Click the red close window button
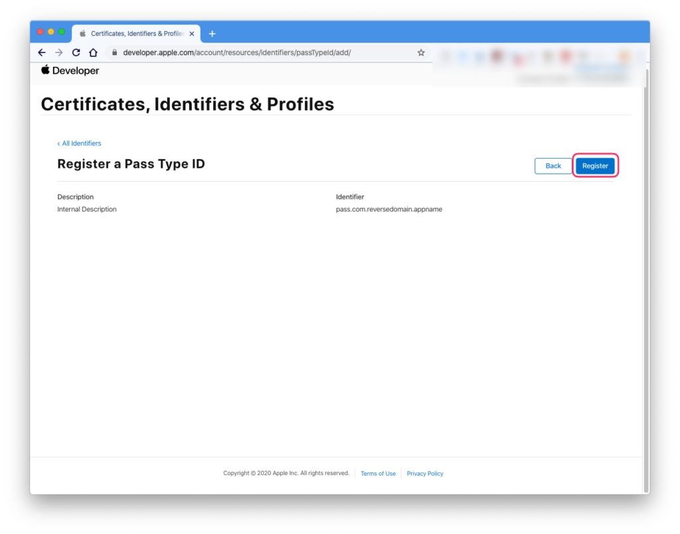 coord(41,32)
